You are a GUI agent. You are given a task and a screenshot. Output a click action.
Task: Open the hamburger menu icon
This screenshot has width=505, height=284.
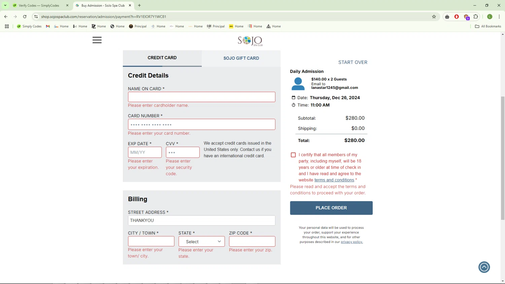[x=97, y=40]
